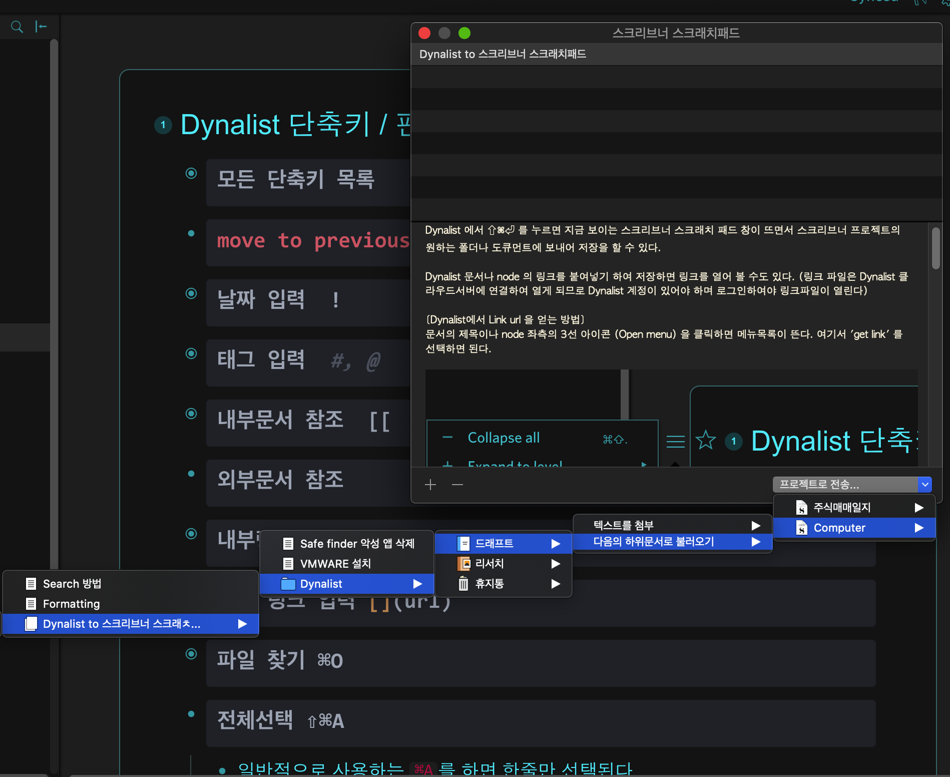Viewport: 950px width, 777px height.
Task: Open the 프로젝트로 전송 dropdown
Action: (852, 484)
